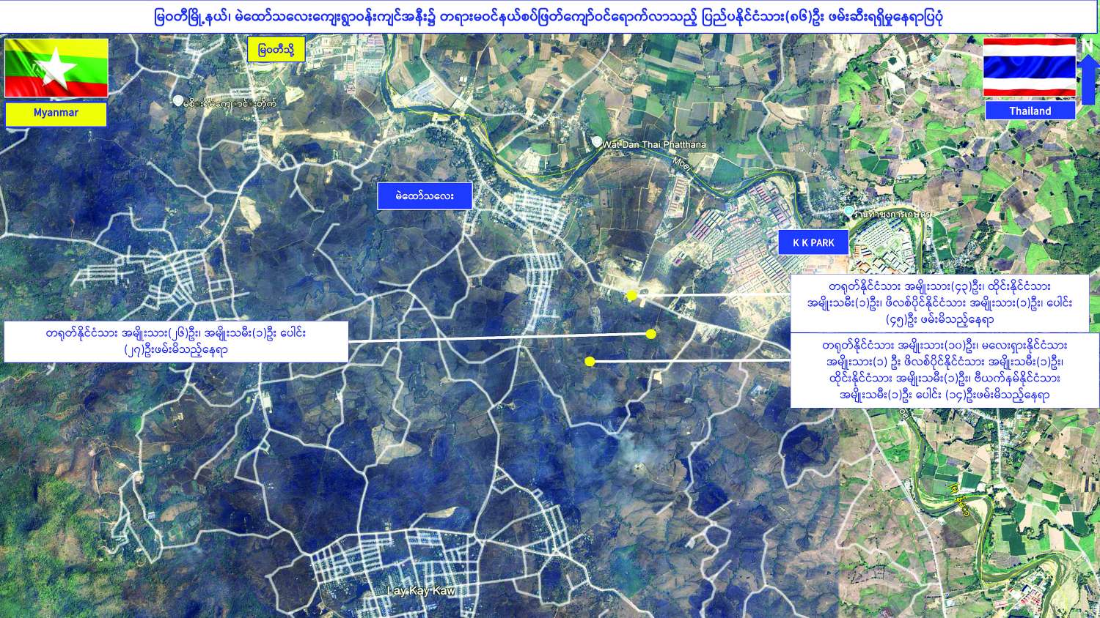This screenshot has width=1100, height=618.
Task: Click the map pin beside Thai text near K K Park
Action: (x=848, y=211)
